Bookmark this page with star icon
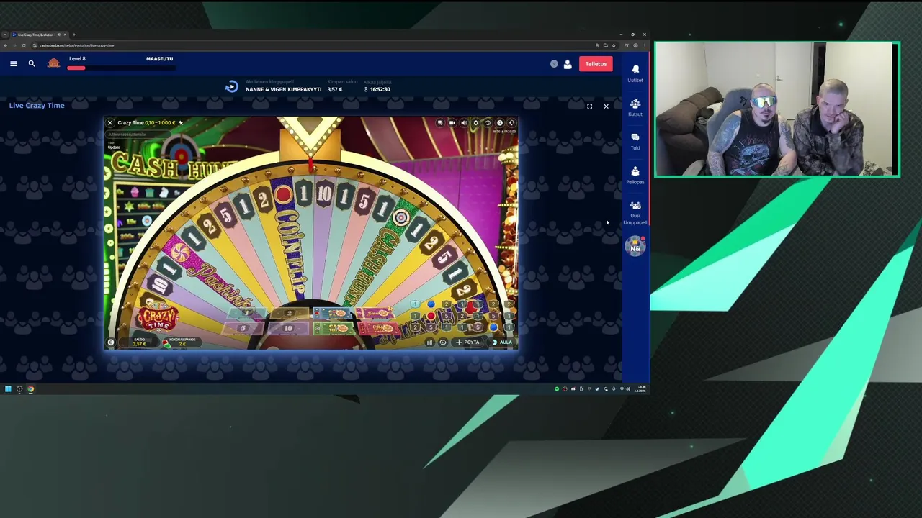 pyautogui.click(x=614, y=45)
